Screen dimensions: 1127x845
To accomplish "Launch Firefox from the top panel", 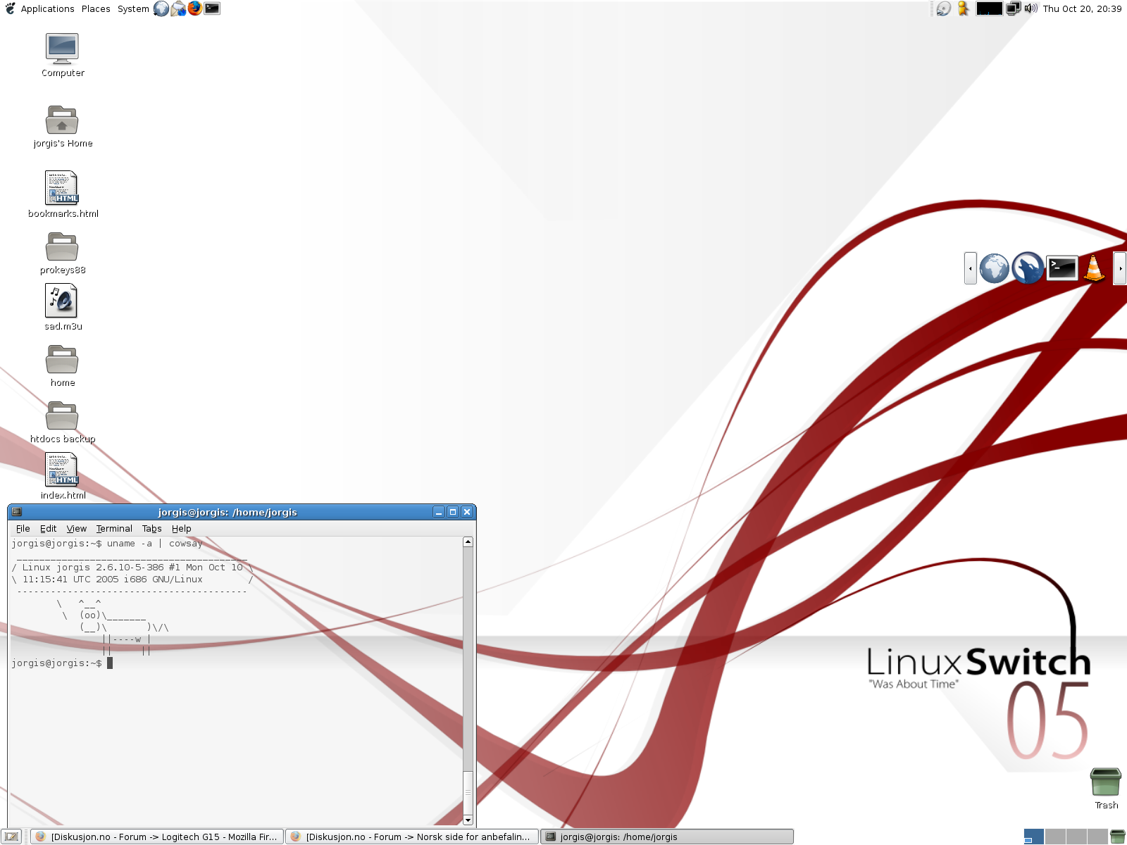I will [x=195, y=8].
